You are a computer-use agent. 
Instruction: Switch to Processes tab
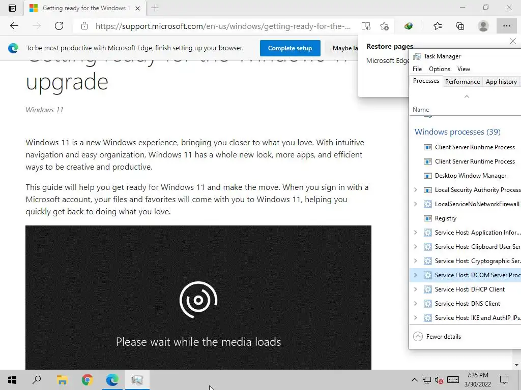point(426,81)
